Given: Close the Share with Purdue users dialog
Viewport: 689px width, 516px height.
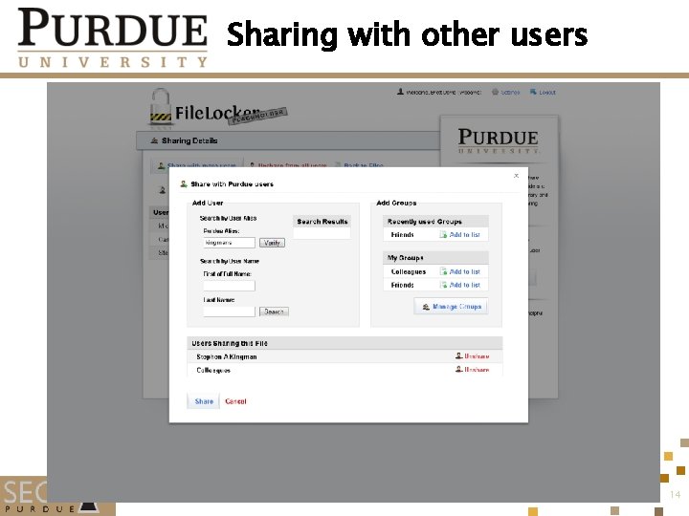Looking at the screenshot, I should pos(517,176).
